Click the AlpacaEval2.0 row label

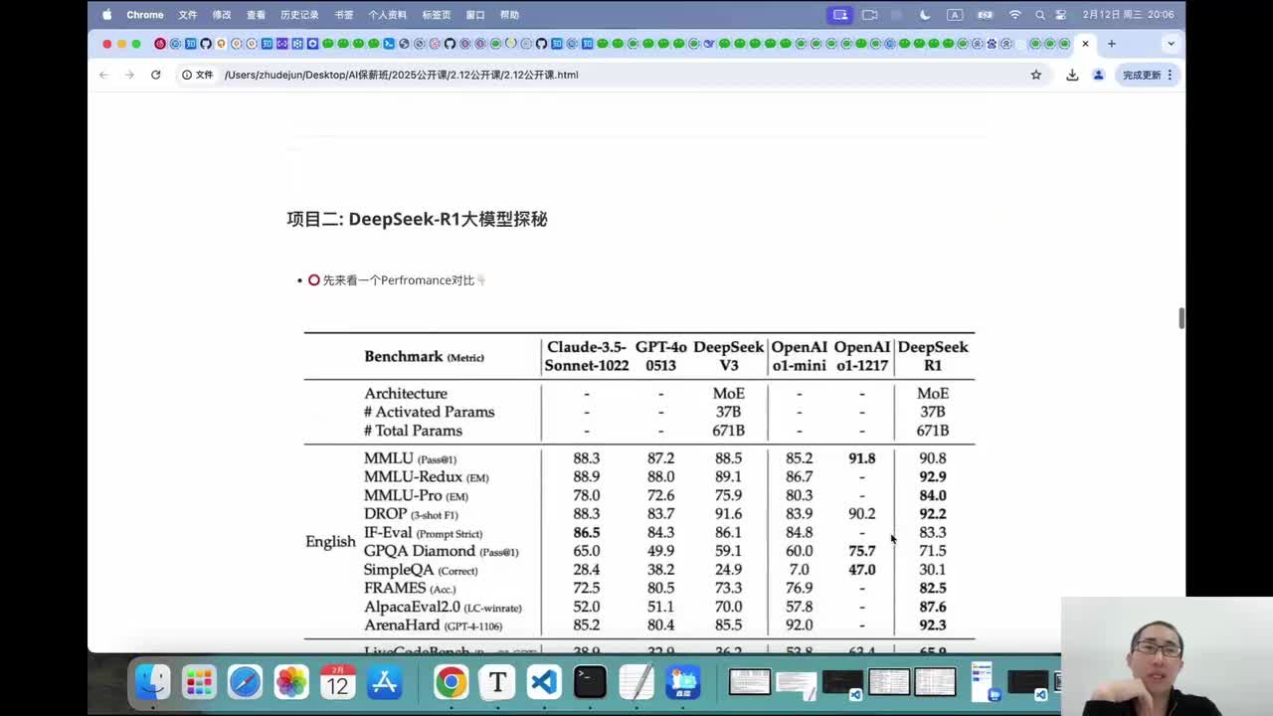tap(443, 607)
